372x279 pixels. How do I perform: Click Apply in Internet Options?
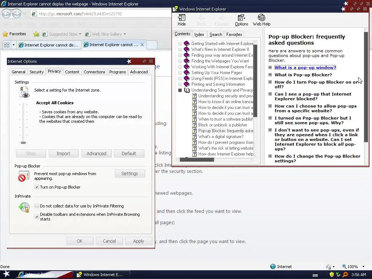[x=138, y=241]
